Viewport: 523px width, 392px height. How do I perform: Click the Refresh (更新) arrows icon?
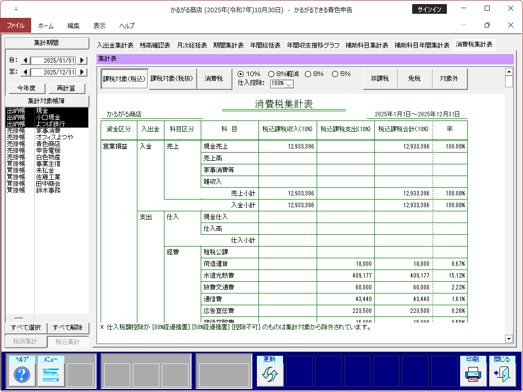pyautogui.click(x=269, y=375)
